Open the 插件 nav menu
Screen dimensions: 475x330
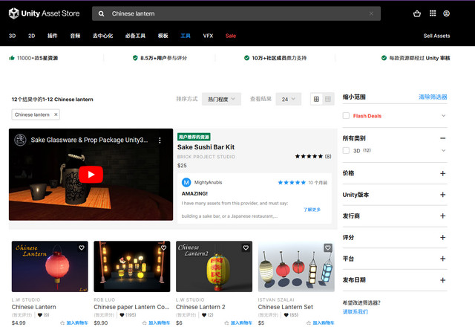point(53,36)
